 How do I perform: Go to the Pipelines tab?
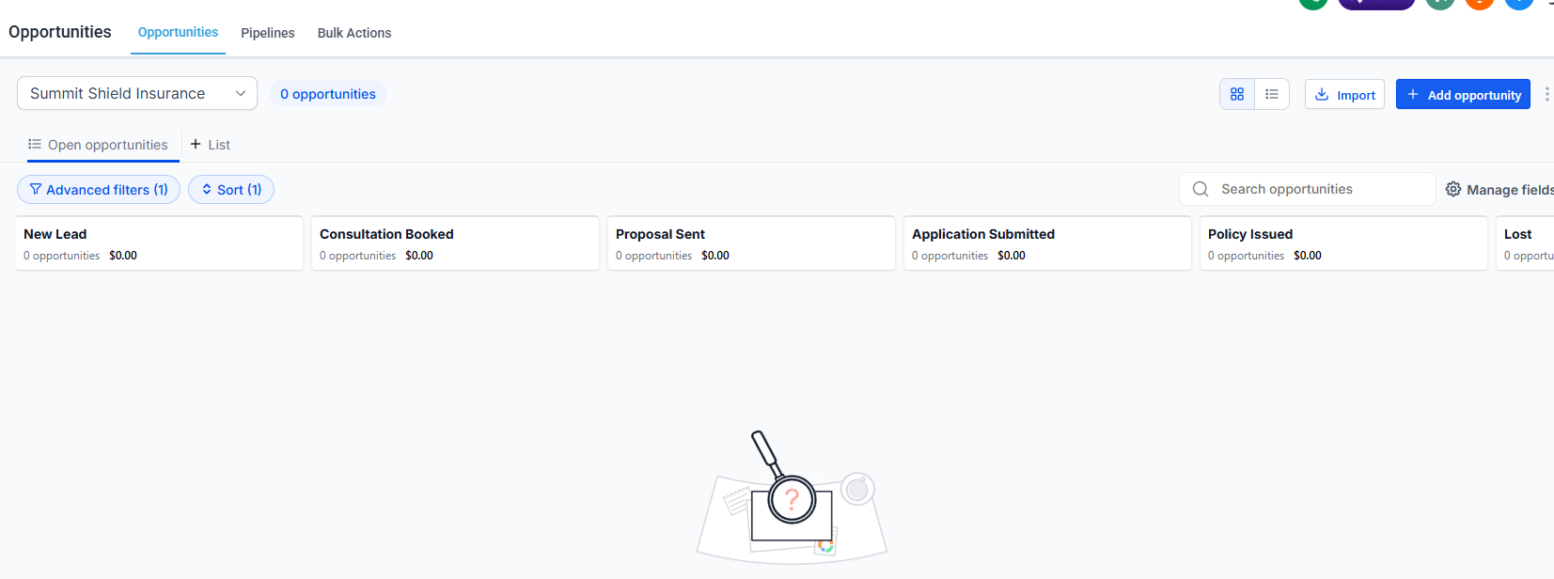coord(268,33)
